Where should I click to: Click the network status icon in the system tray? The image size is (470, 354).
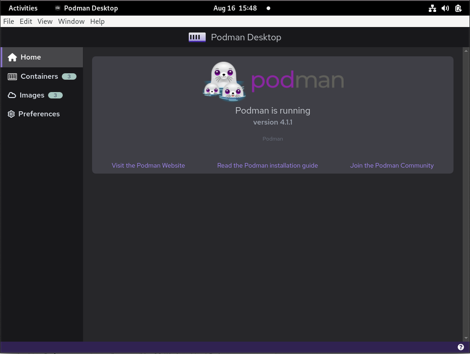point(432,8)
